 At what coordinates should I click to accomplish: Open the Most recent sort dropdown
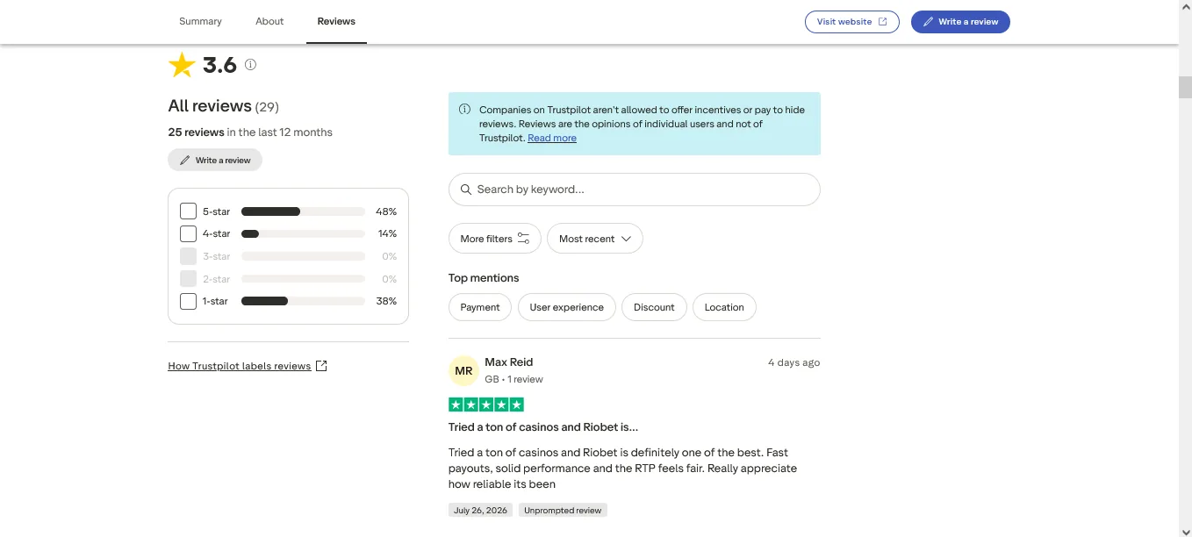tap(595, 239)
